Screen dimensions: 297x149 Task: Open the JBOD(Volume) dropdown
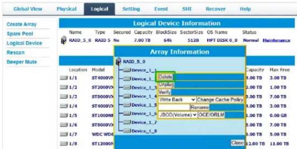pos(178,115)
